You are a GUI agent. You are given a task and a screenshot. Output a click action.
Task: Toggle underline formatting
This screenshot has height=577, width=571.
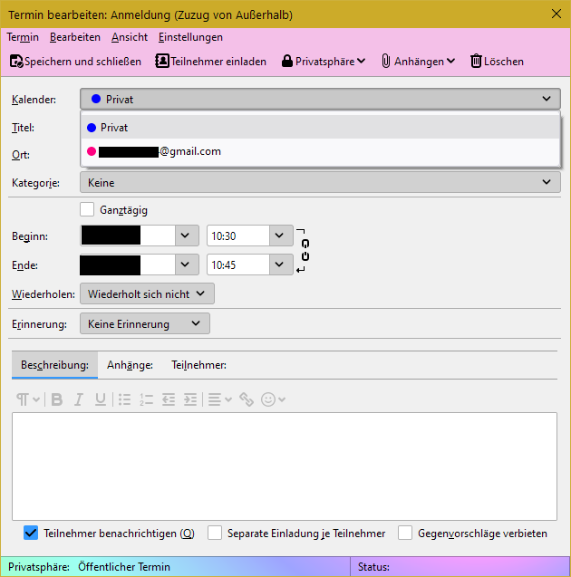click(101, 399)
